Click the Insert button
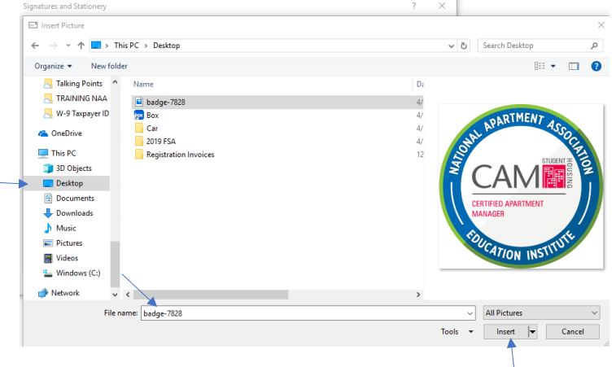Viewport: 616px width, 367px height. pos(505,332)
